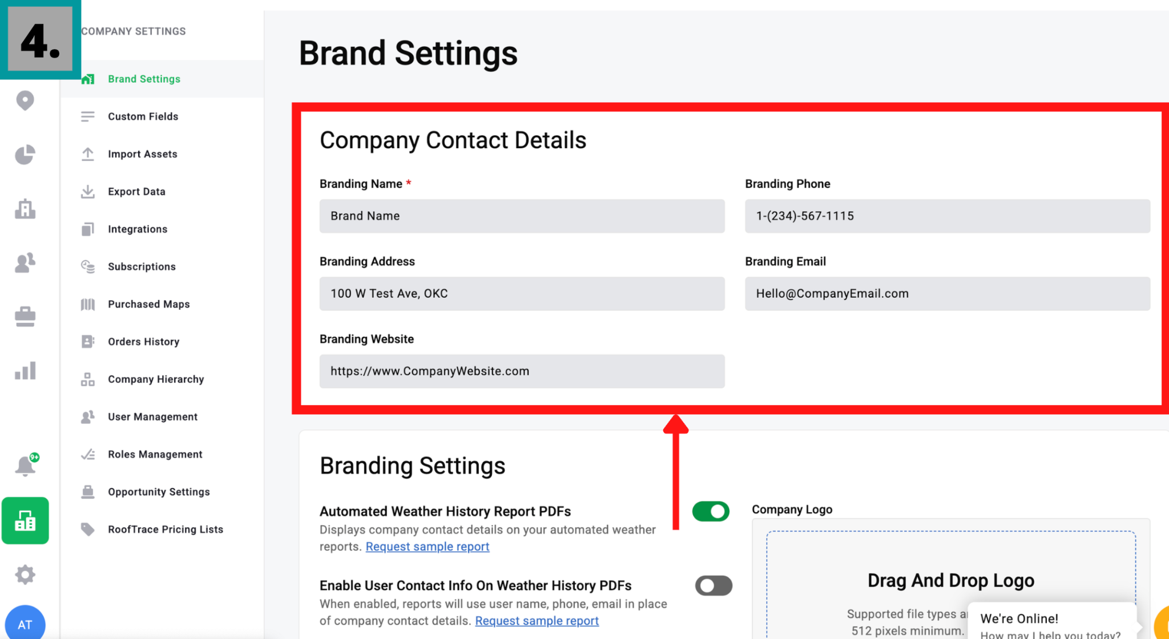Click the gear settings icon
The image size is (1169, 639).
pyautogui.click(x=25, y=575)
